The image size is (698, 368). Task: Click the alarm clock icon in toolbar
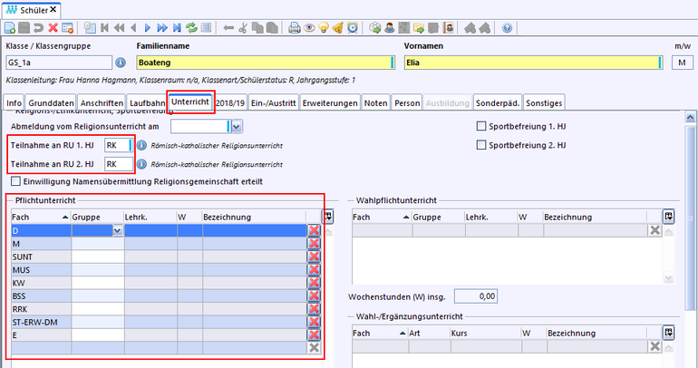tap(353, 28)
